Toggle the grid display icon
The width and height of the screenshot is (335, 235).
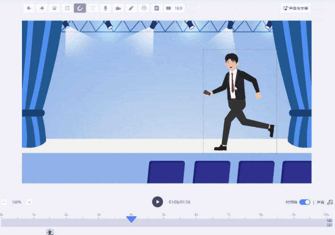click(67, 8)
